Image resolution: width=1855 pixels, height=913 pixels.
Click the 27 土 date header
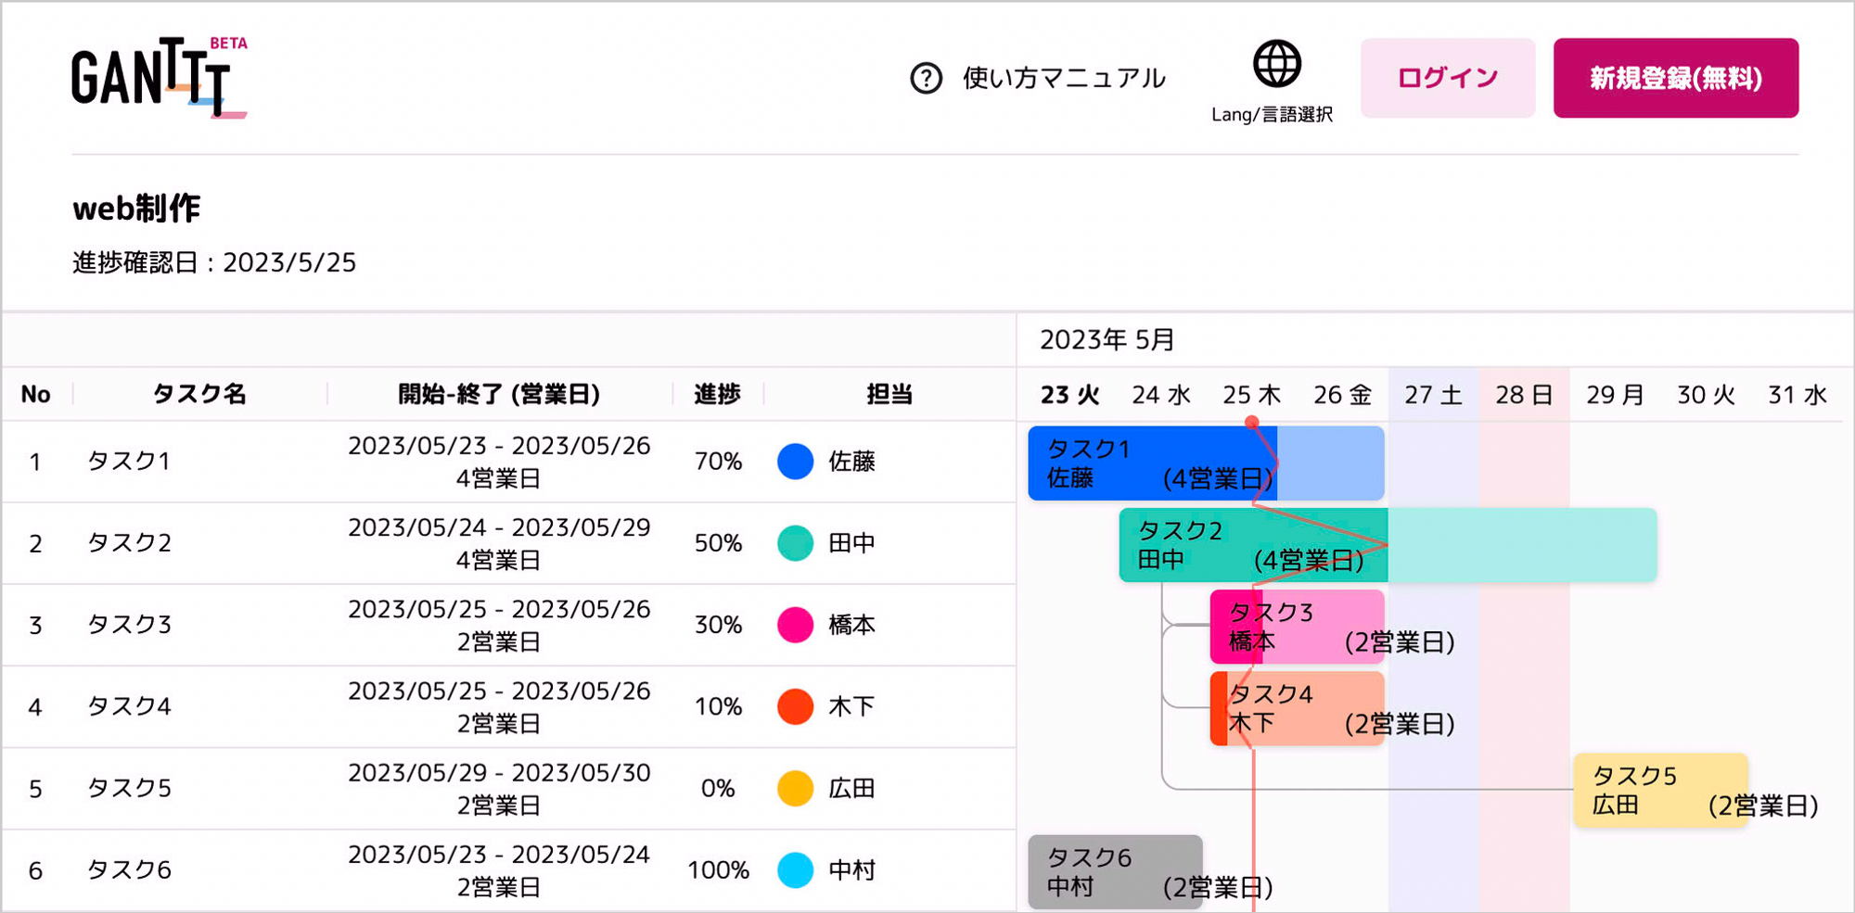tap(1433, 396)
